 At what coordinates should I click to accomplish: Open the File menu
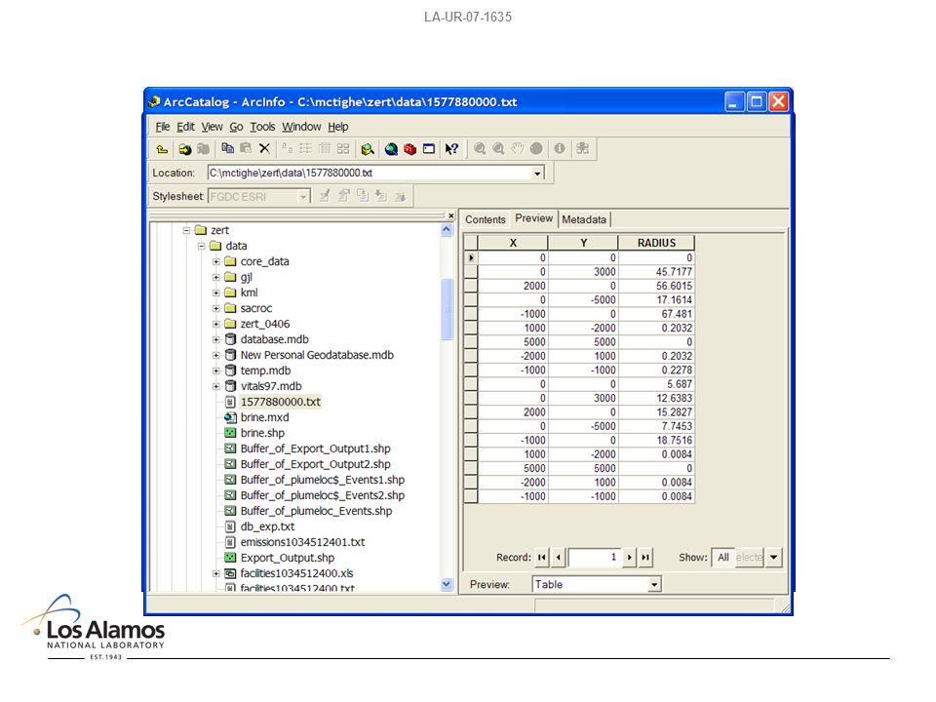coord(163,127)
